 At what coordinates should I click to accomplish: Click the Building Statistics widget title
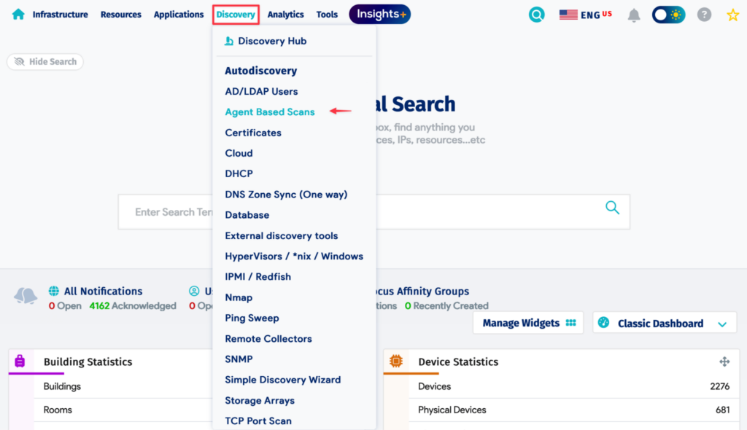88,362
